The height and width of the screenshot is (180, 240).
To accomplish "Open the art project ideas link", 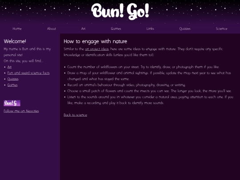I will [x=97, y=49].
